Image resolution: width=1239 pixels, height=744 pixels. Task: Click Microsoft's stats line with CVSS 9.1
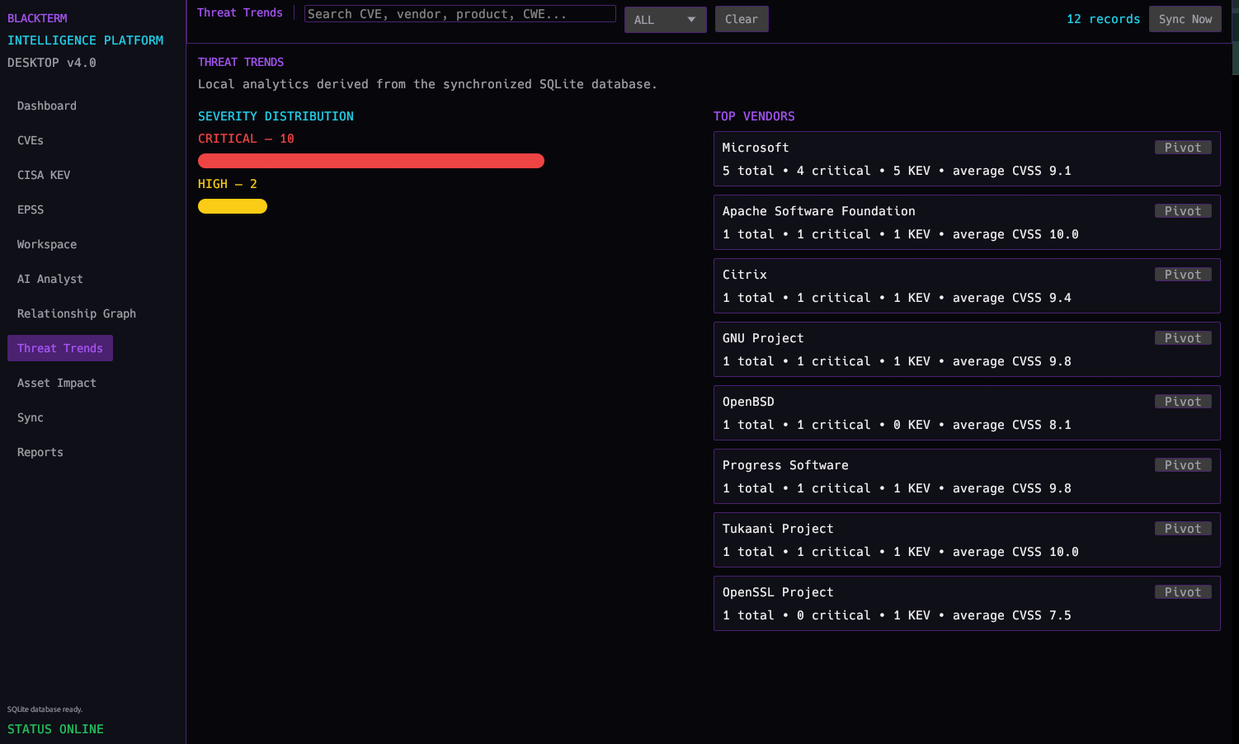pyautogui.click(x=897, y=171)
